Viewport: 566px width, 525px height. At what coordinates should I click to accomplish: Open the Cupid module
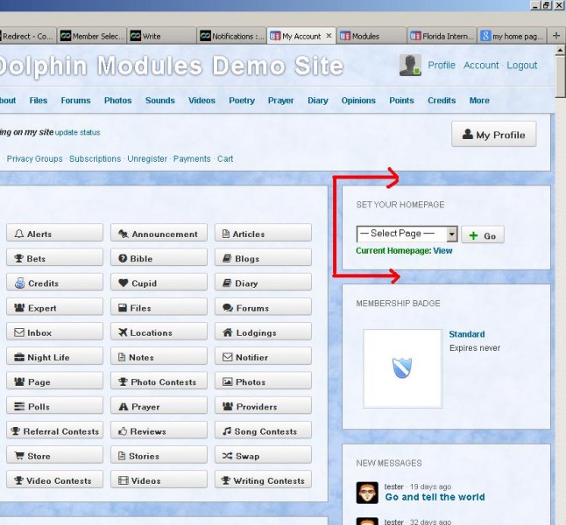point(159,283)
